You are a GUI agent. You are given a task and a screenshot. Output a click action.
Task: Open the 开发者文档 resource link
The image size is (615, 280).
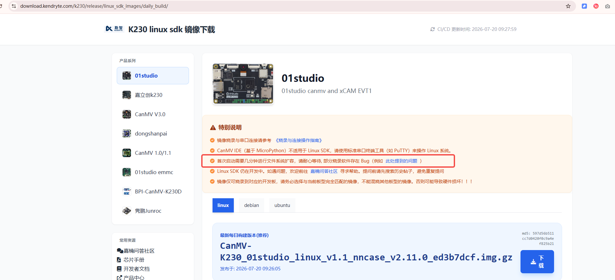[x=136, y=269]
